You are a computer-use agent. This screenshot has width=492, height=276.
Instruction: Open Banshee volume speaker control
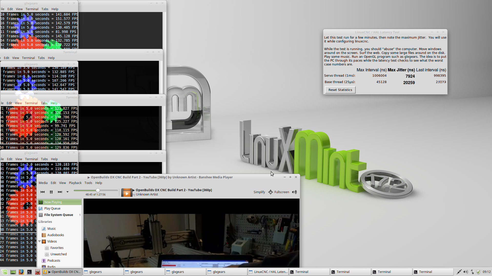pyautogui.click(x=294, y=192)
